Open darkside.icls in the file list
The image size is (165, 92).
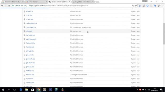coord(30,35)
